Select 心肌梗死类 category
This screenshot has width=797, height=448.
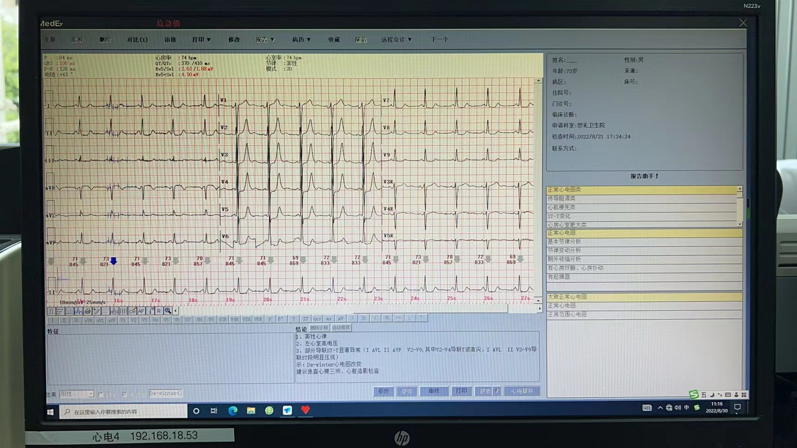[x=641, y=207]
